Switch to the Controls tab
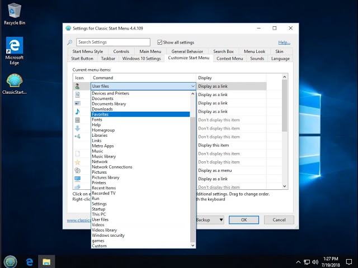This screenshot has height=268, width=358. click(x=121, y=51)
